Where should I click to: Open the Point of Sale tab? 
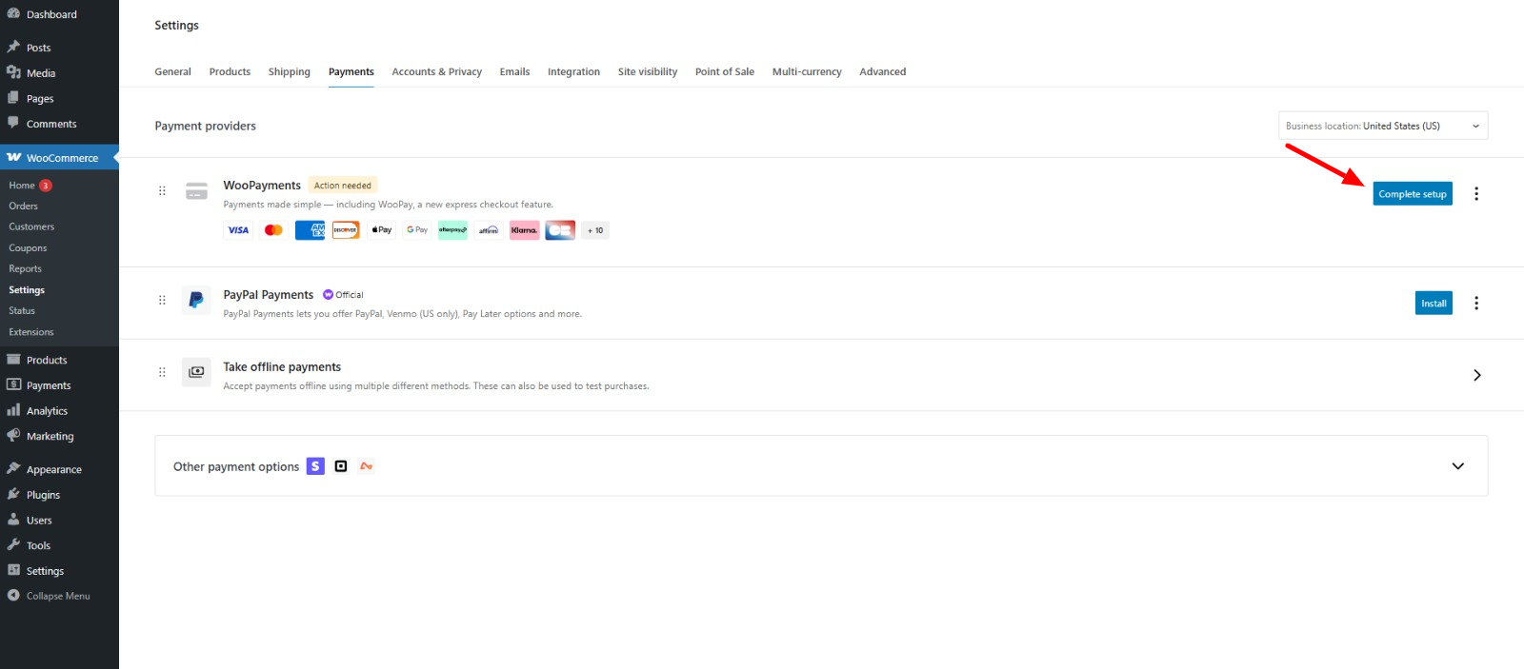click(x=725, y=71)
